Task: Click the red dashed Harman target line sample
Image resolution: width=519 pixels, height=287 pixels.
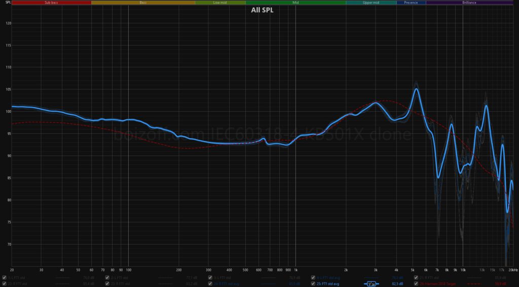Action: [x=474, y=283]
